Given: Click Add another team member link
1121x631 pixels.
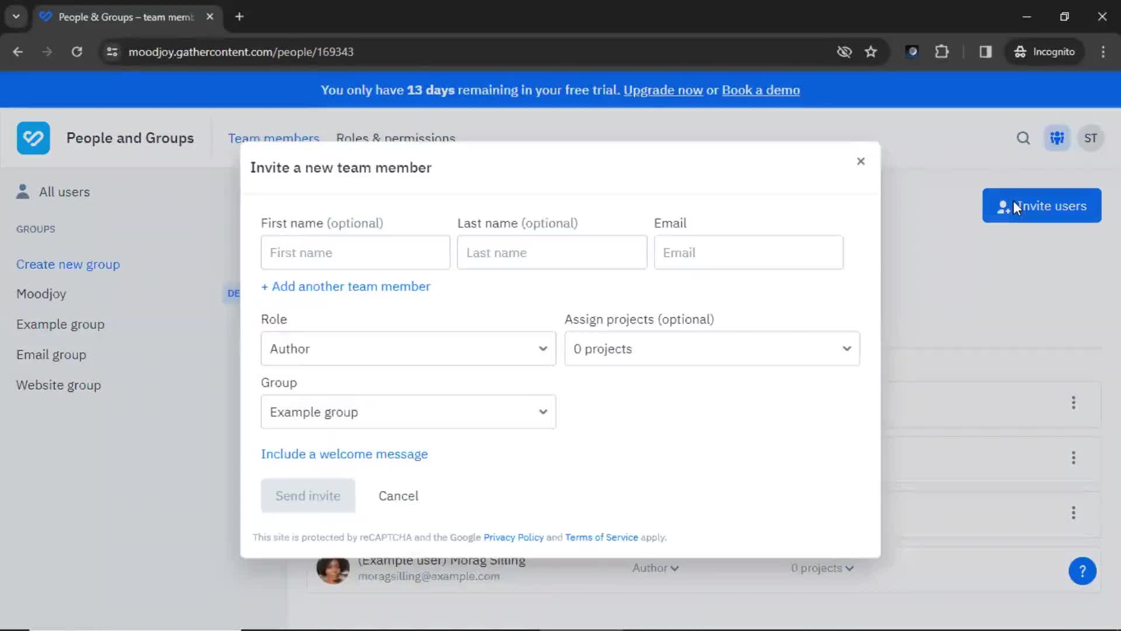Looking at the screenshot, I should pos(345,286).
